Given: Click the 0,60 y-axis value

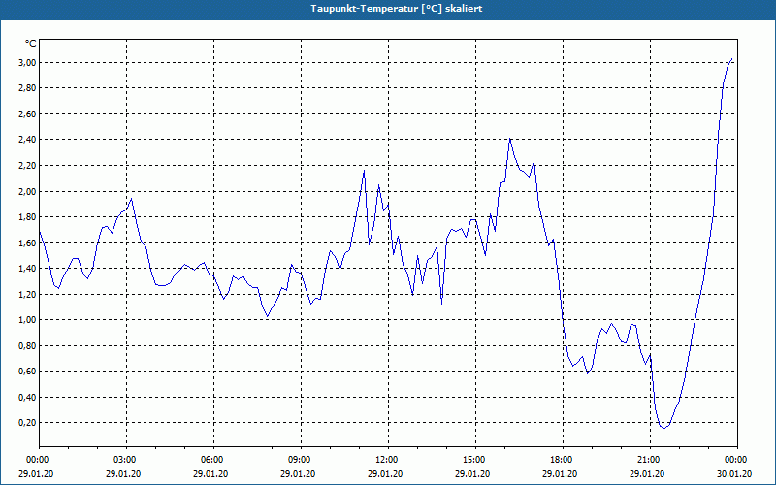Looking at the screenshot, I should tap(27, 372).
